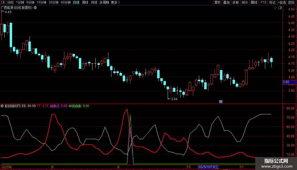
Task: Click the 3.95 current price tag
Action: 289,82
